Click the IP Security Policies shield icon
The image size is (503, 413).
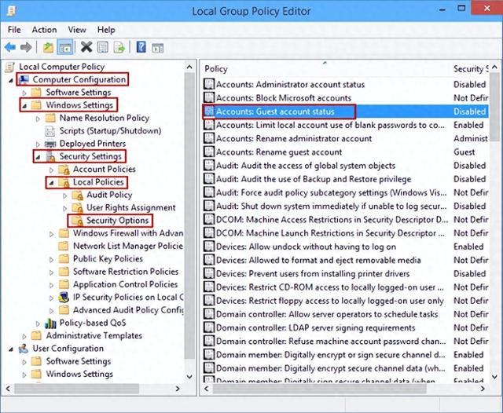pos(64,298)
